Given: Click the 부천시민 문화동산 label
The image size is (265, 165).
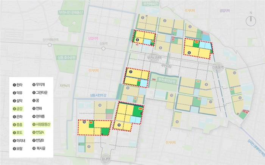Looking at the screenshot, I should [x=71, y=12].
